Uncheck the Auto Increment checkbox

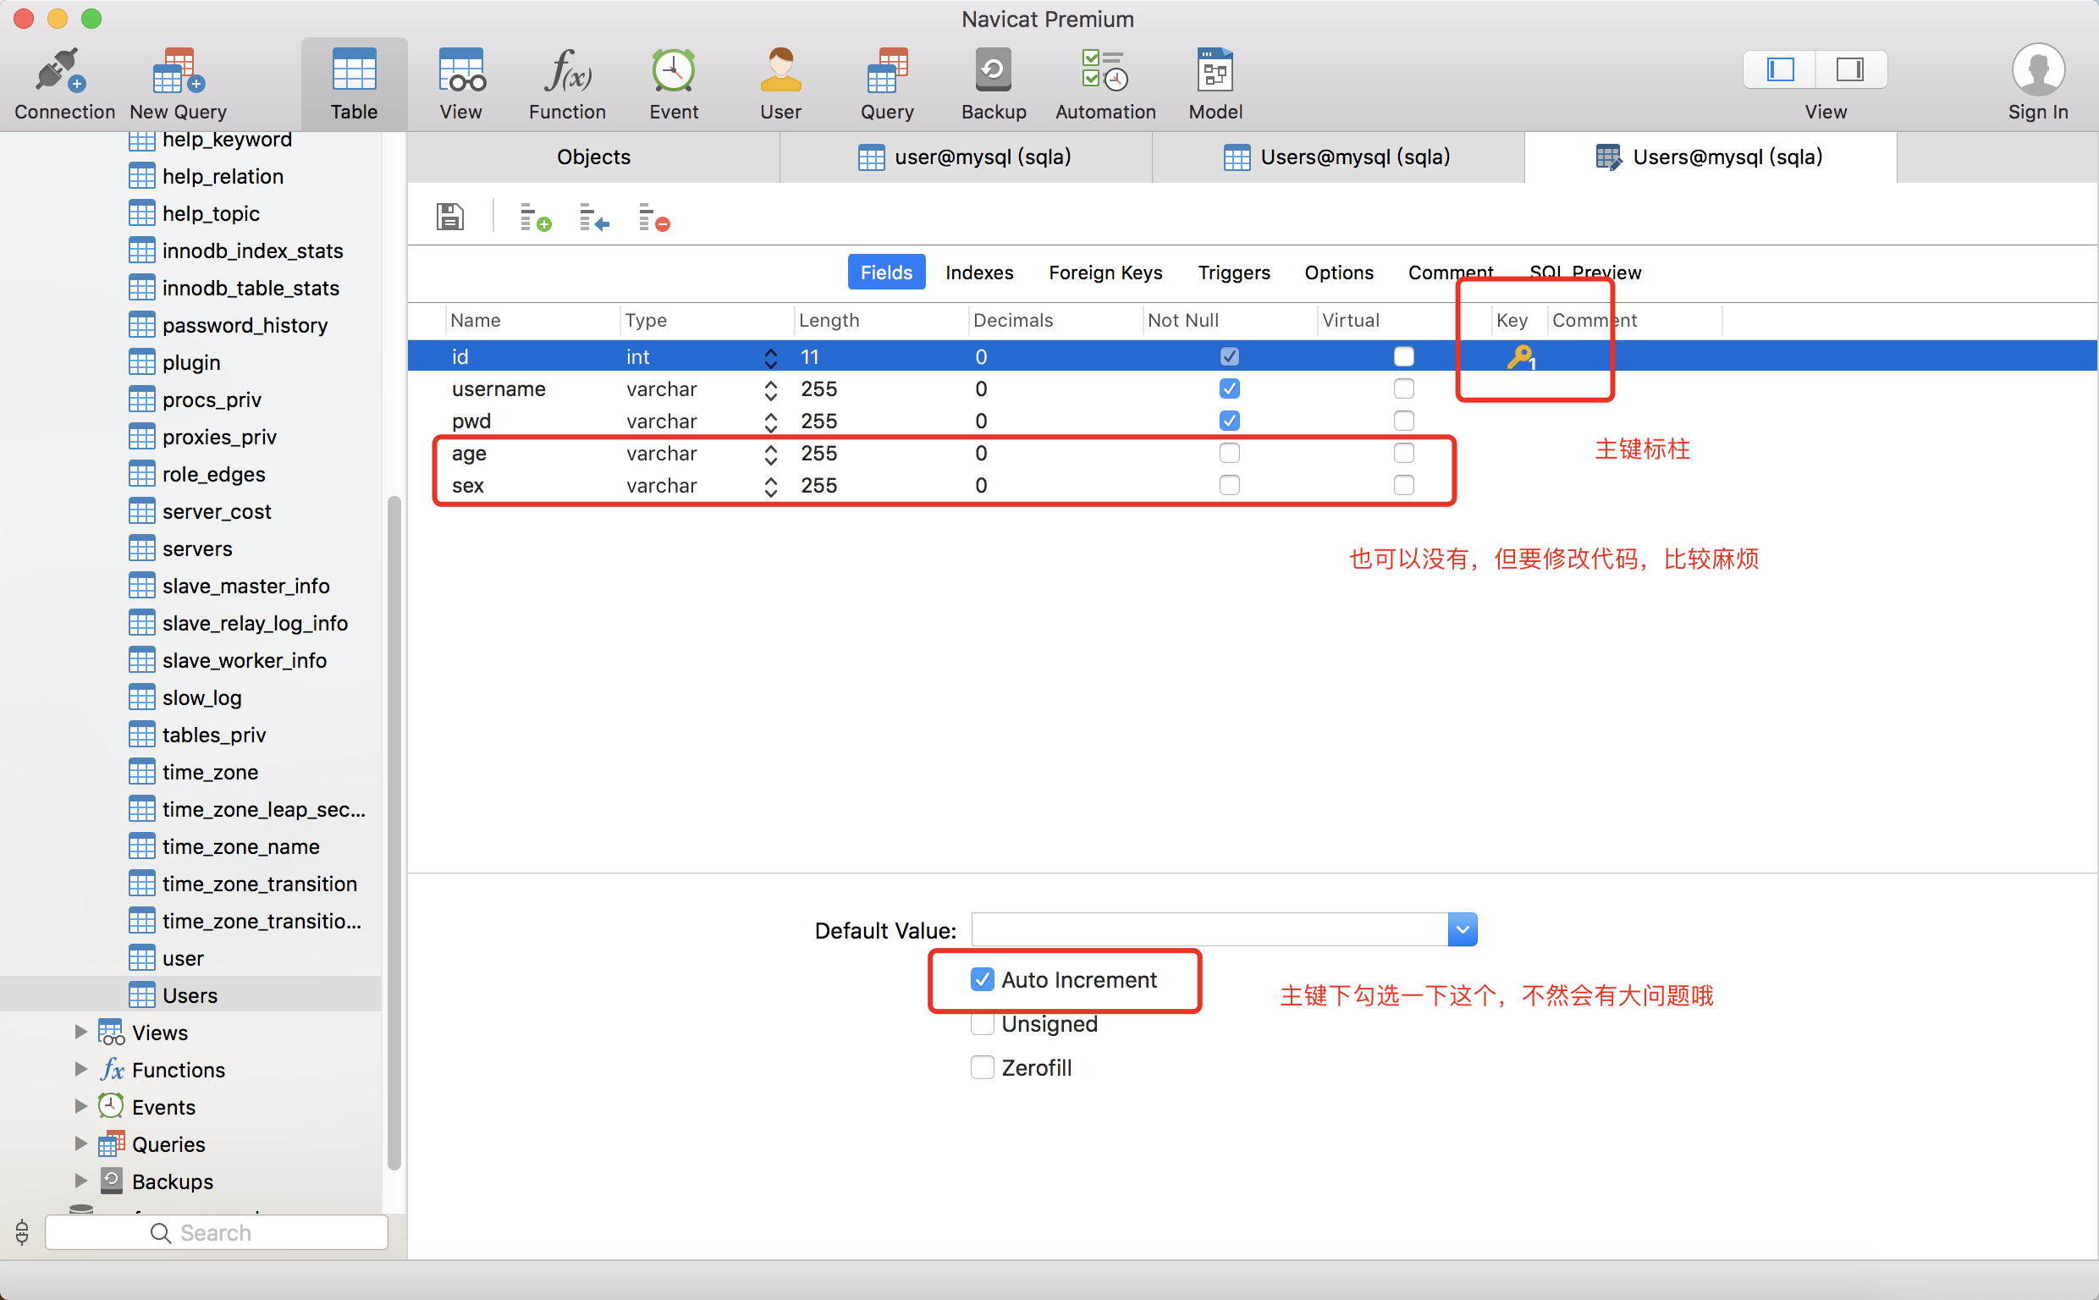coord(982,979)
